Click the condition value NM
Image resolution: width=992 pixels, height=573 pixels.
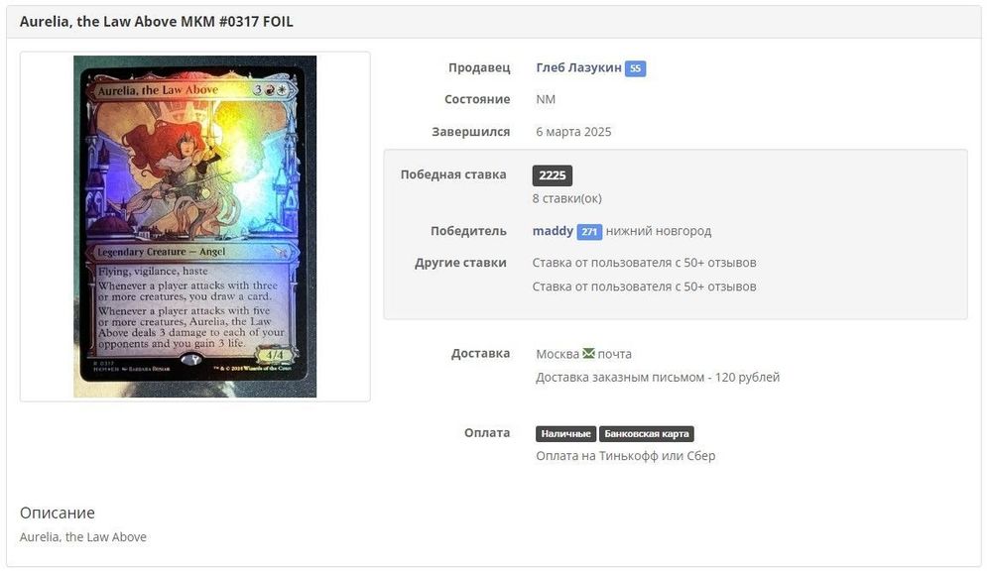tap(546, 99)
